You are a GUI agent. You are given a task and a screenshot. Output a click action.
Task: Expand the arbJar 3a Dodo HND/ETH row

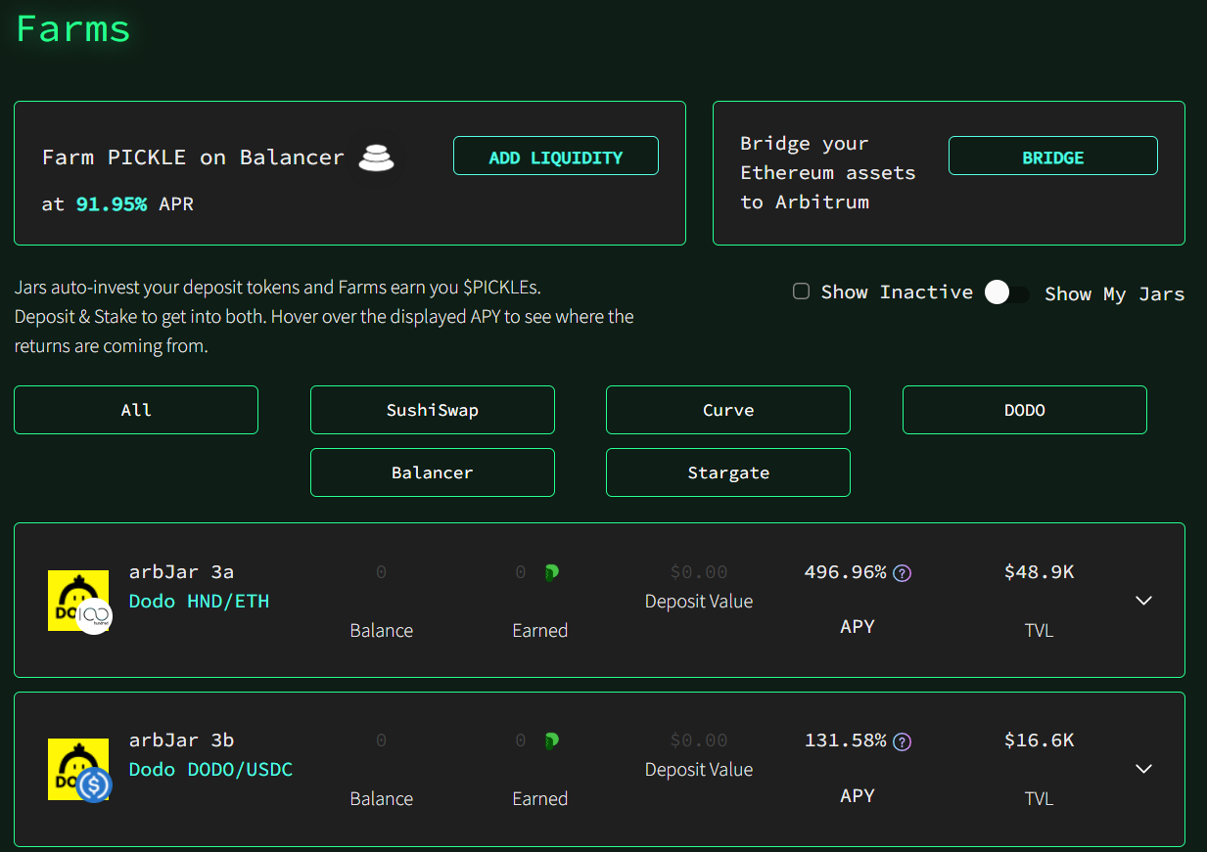point(1143,601)
